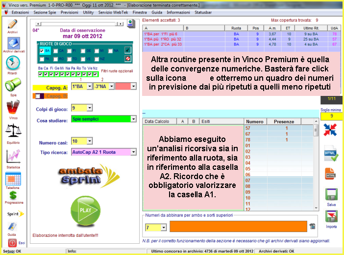Viewport: 344px width, 255px height.
Task: Click the green PLAY button
Action: (86, 210)
